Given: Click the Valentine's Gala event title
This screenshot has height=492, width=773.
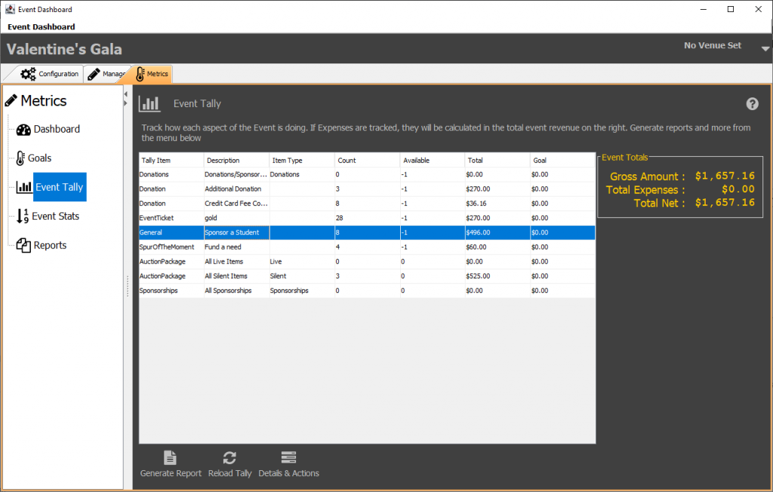Looking at the screenshot, I should point(64,49).
